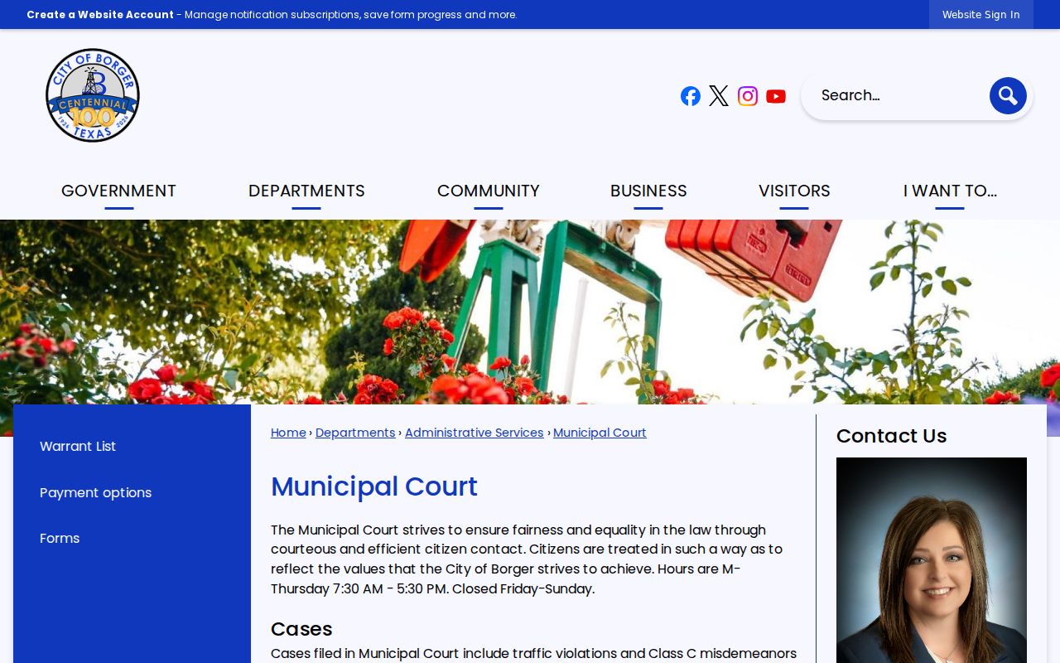Click Create a Website Account link
This screenshot has width=1060, height=663.
point(100,15)
